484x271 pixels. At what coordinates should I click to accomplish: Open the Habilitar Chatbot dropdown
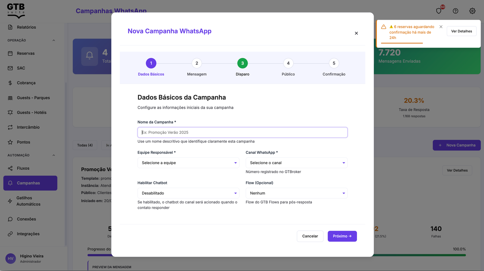pos(188,193)
